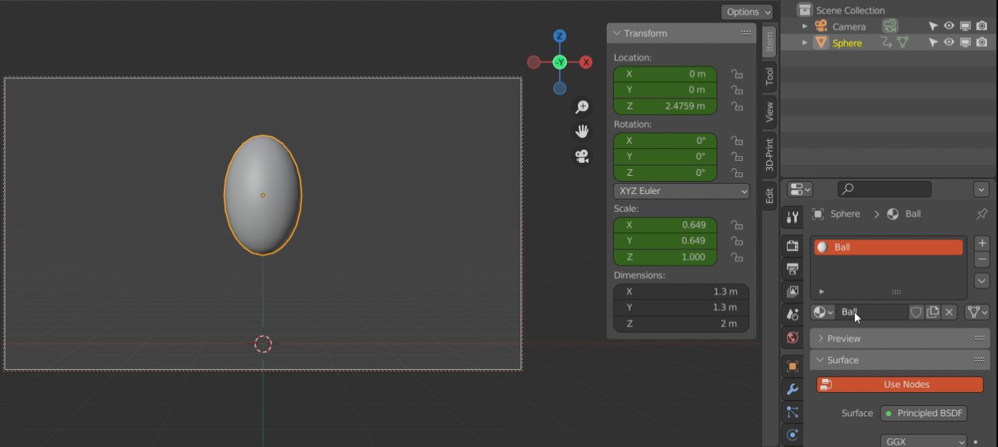Click the Principled BSDF surface button
The height and width of the screenshot is (447, 998).
click(924, 413)
